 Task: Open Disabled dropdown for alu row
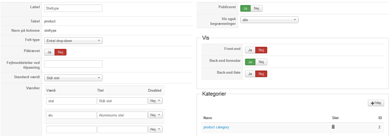coord(155,115)
